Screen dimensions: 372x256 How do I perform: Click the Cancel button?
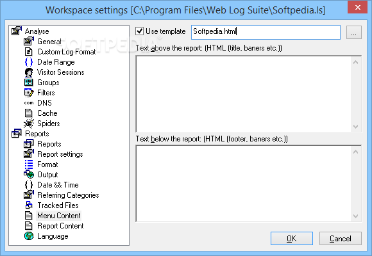pos(341,238)
